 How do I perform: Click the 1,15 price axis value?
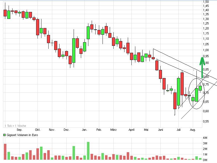[206, 33]
